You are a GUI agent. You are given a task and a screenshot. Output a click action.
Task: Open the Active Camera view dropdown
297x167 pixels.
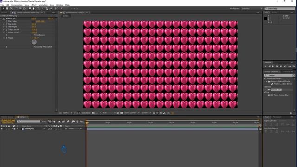click(x=132, y=113)
